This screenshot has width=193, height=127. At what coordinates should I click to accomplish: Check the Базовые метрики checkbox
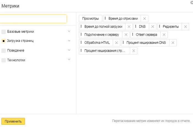(x=4, y=32)
